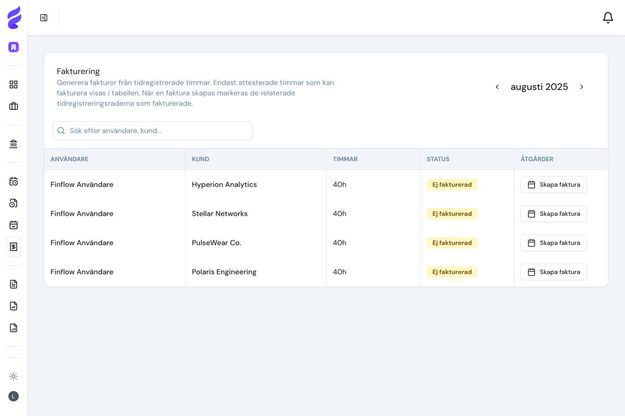
Task: Create an invoice for Hyperion Analytics
Action: [554, 185]
